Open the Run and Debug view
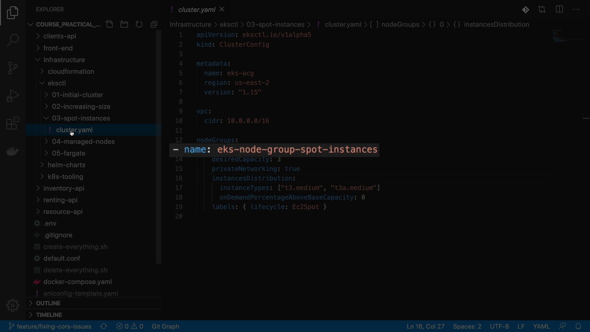 click(13, 96)
